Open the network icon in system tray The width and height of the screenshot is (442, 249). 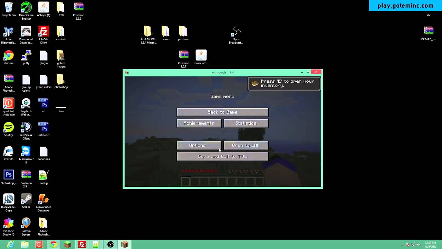pos(413,245)
